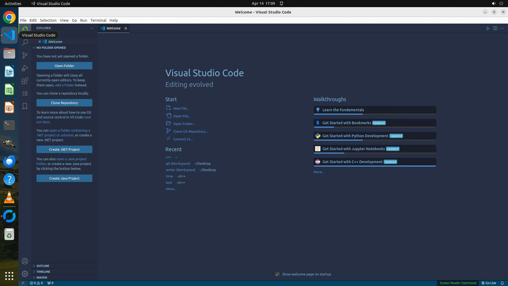The width and height of the screenshot is (508, 286).
Task: Click the Clone Git Repository link
Action: 190,131
